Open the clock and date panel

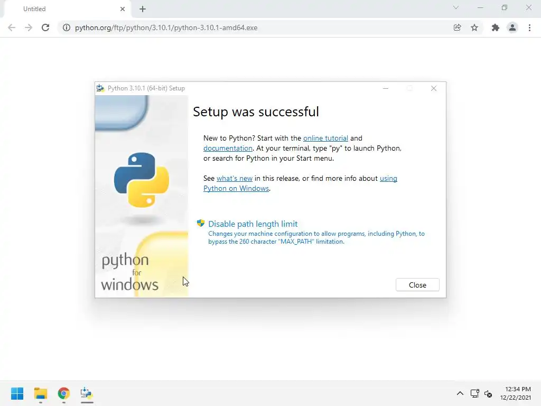[516, 393]
